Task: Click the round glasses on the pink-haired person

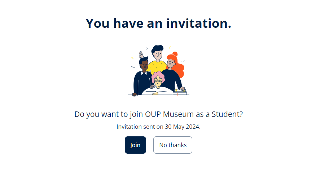Action: 158,80
